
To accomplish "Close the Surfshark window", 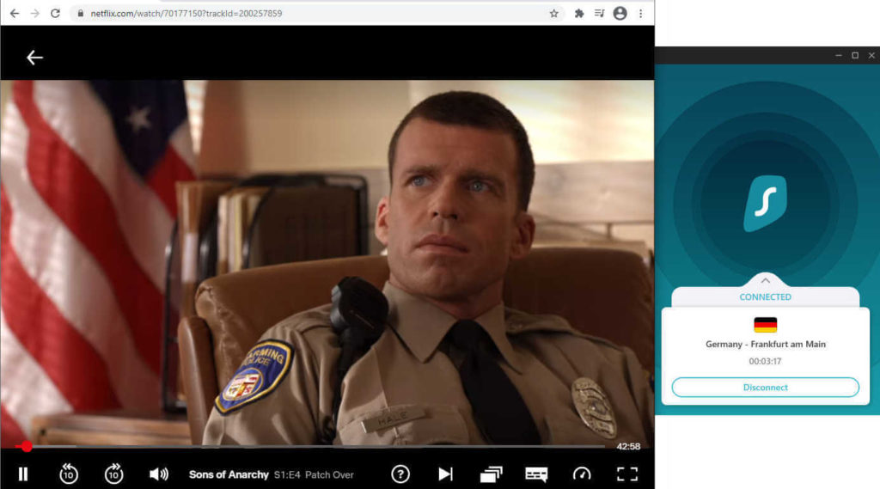I will point(871,56).
